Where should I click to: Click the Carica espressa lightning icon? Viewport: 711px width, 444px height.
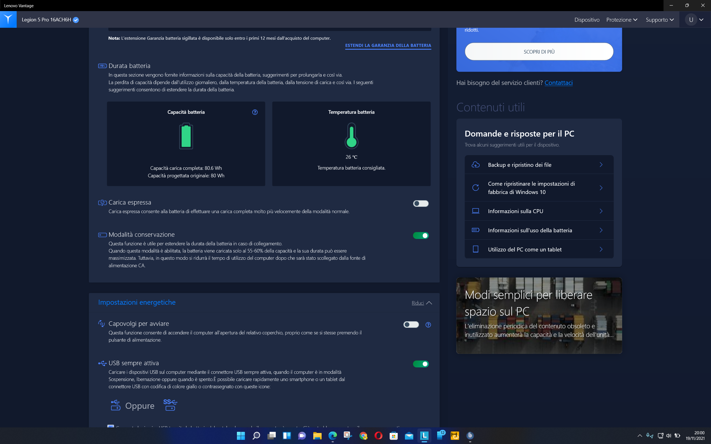[x=102, y=202]
